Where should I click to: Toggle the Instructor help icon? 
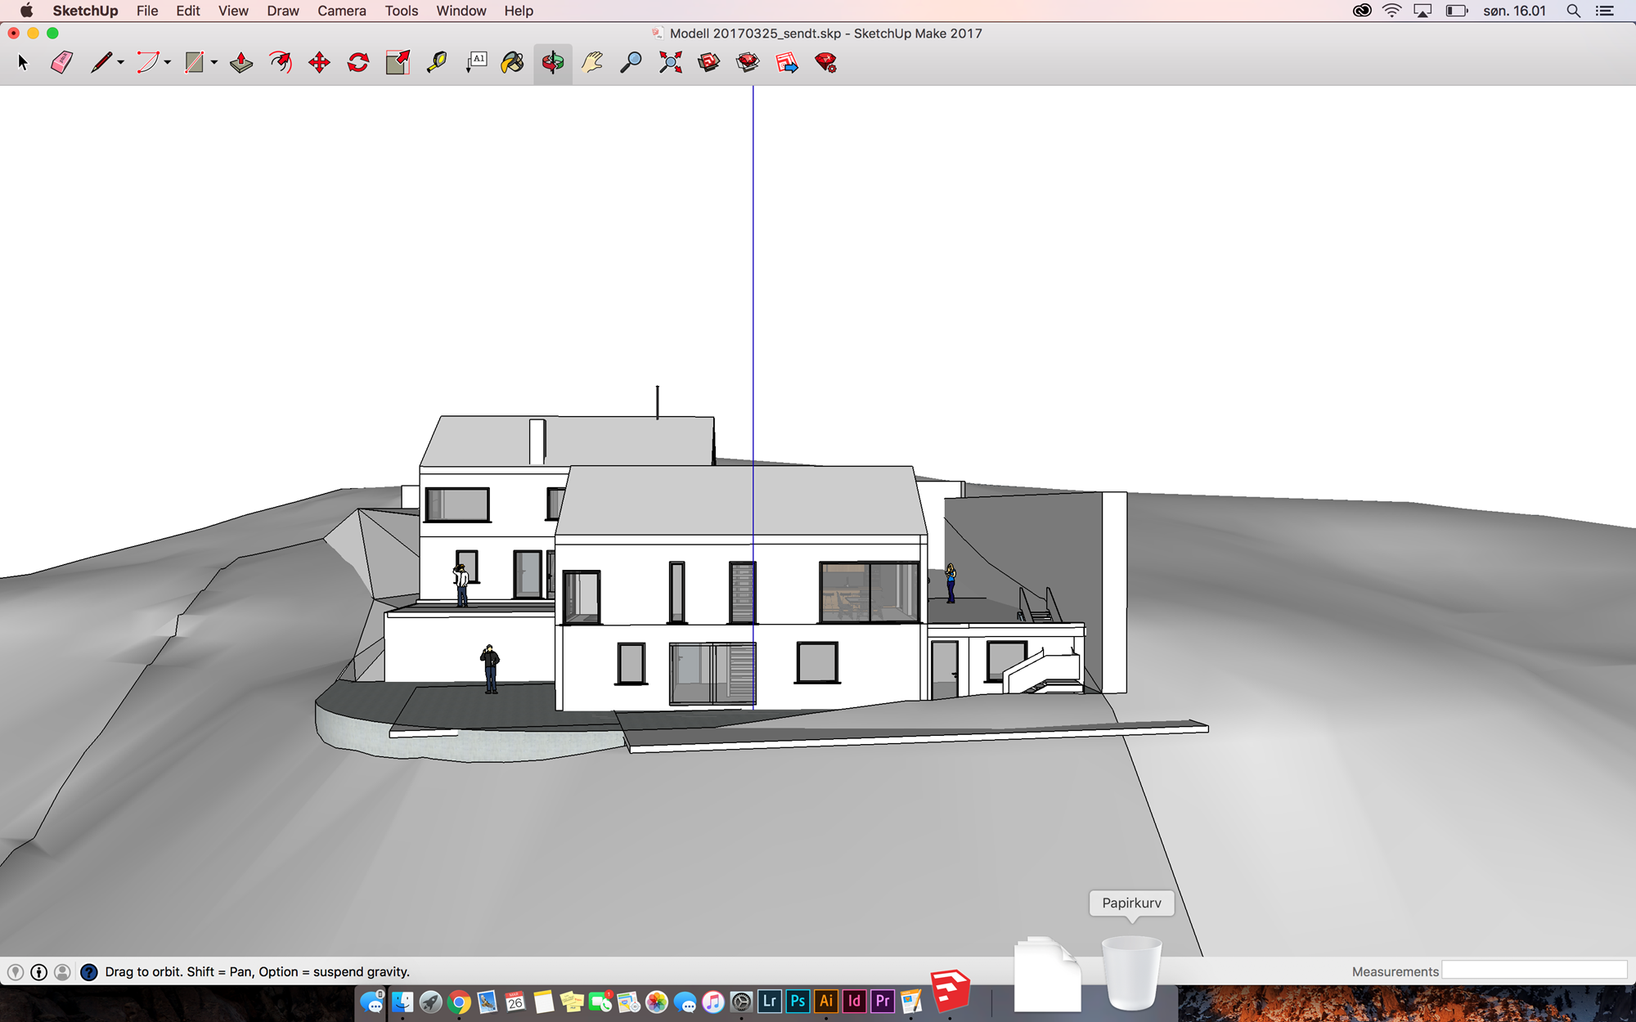click(x=89, y=972)
